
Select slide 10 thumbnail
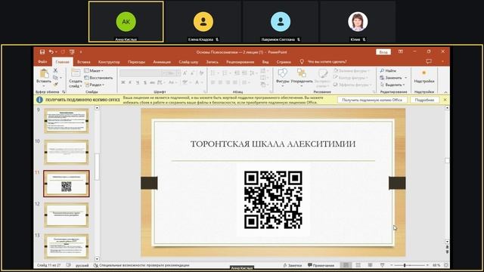click(67, 152)
